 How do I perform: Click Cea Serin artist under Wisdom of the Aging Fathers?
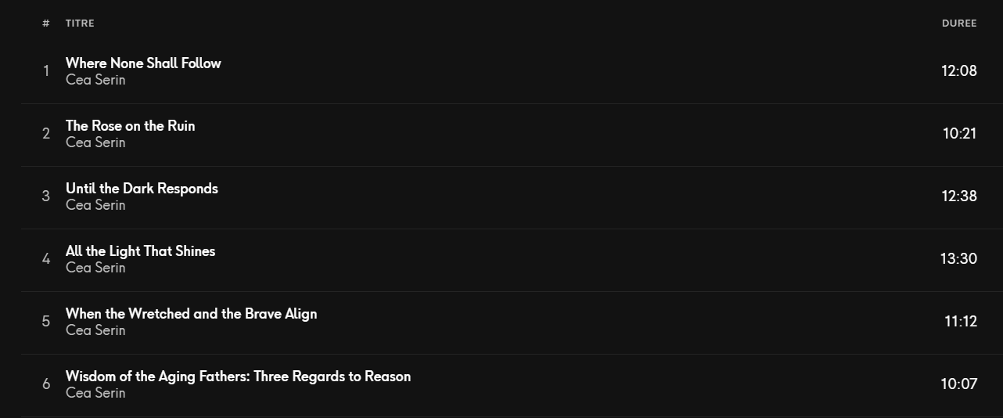95,393
